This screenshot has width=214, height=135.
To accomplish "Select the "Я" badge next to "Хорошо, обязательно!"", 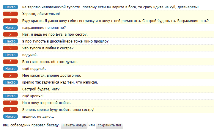I will click(x=10, y=14).
